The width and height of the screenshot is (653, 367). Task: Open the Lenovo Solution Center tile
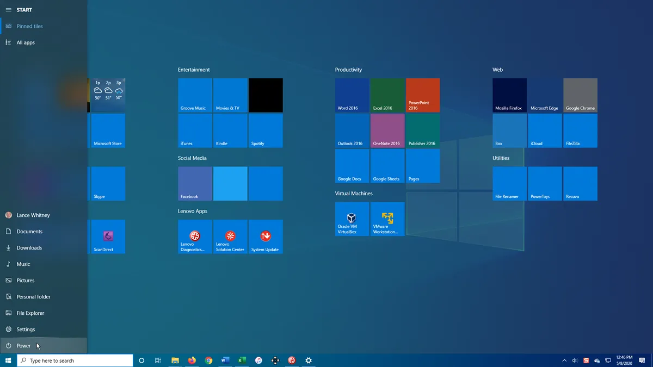(230, 237)
